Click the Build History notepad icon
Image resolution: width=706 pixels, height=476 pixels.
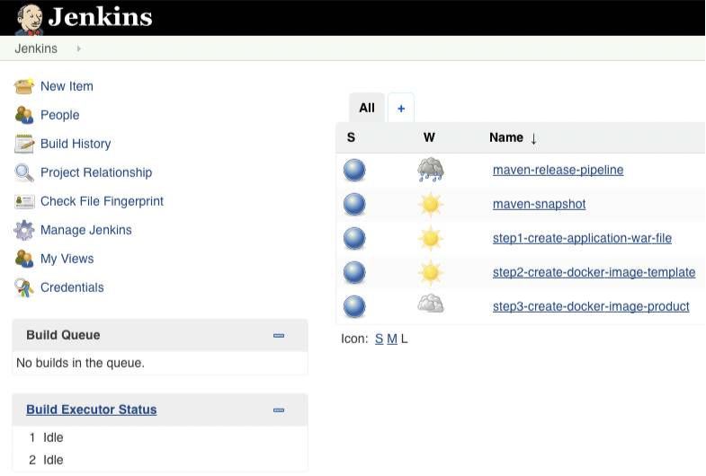coord(24,144)
